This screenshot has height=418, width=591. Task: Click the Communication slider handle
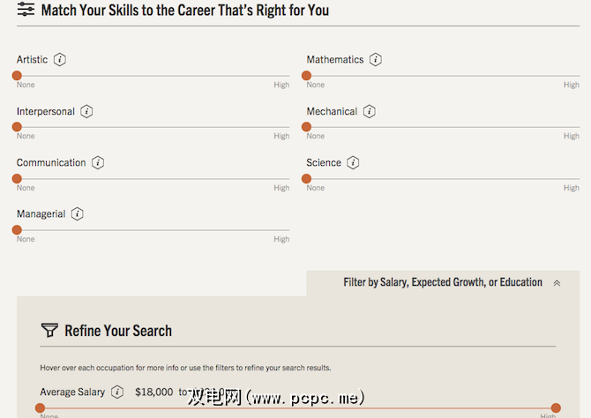(17, 178)
